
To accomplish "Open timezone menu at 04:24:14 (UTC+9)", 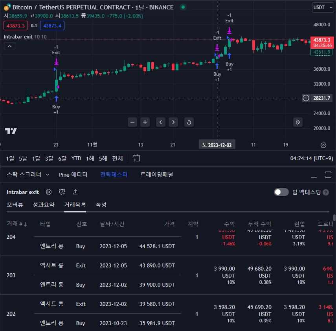I will pos(312,159).
